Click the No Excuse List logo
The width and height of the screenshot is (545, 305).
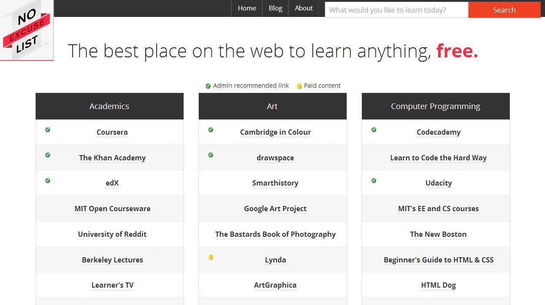(x=27, y=30)
